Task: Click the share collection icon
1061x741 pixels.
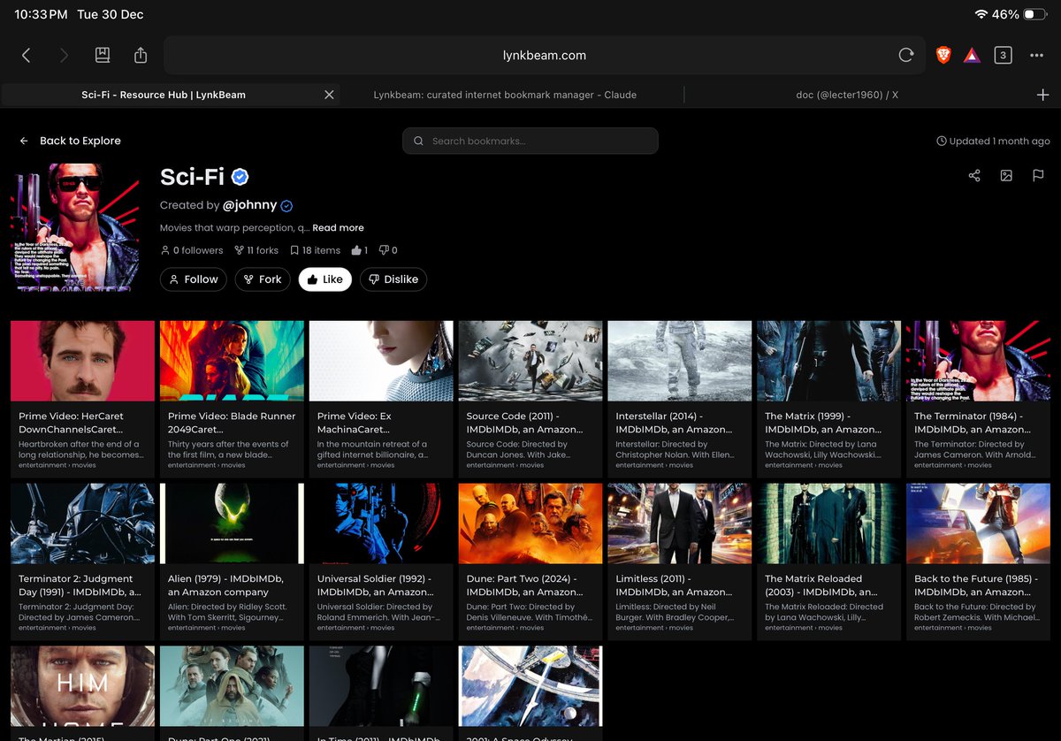Action: [x=974, y=176]
